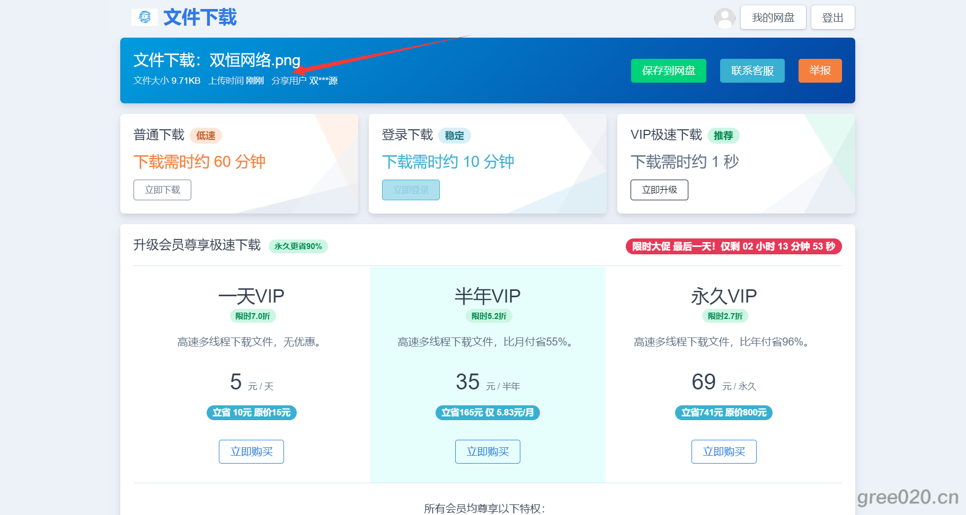Viewport: 966px width, 515px height.
Task: Click the 限时7.0折 tag
Action: click(253, 316)
